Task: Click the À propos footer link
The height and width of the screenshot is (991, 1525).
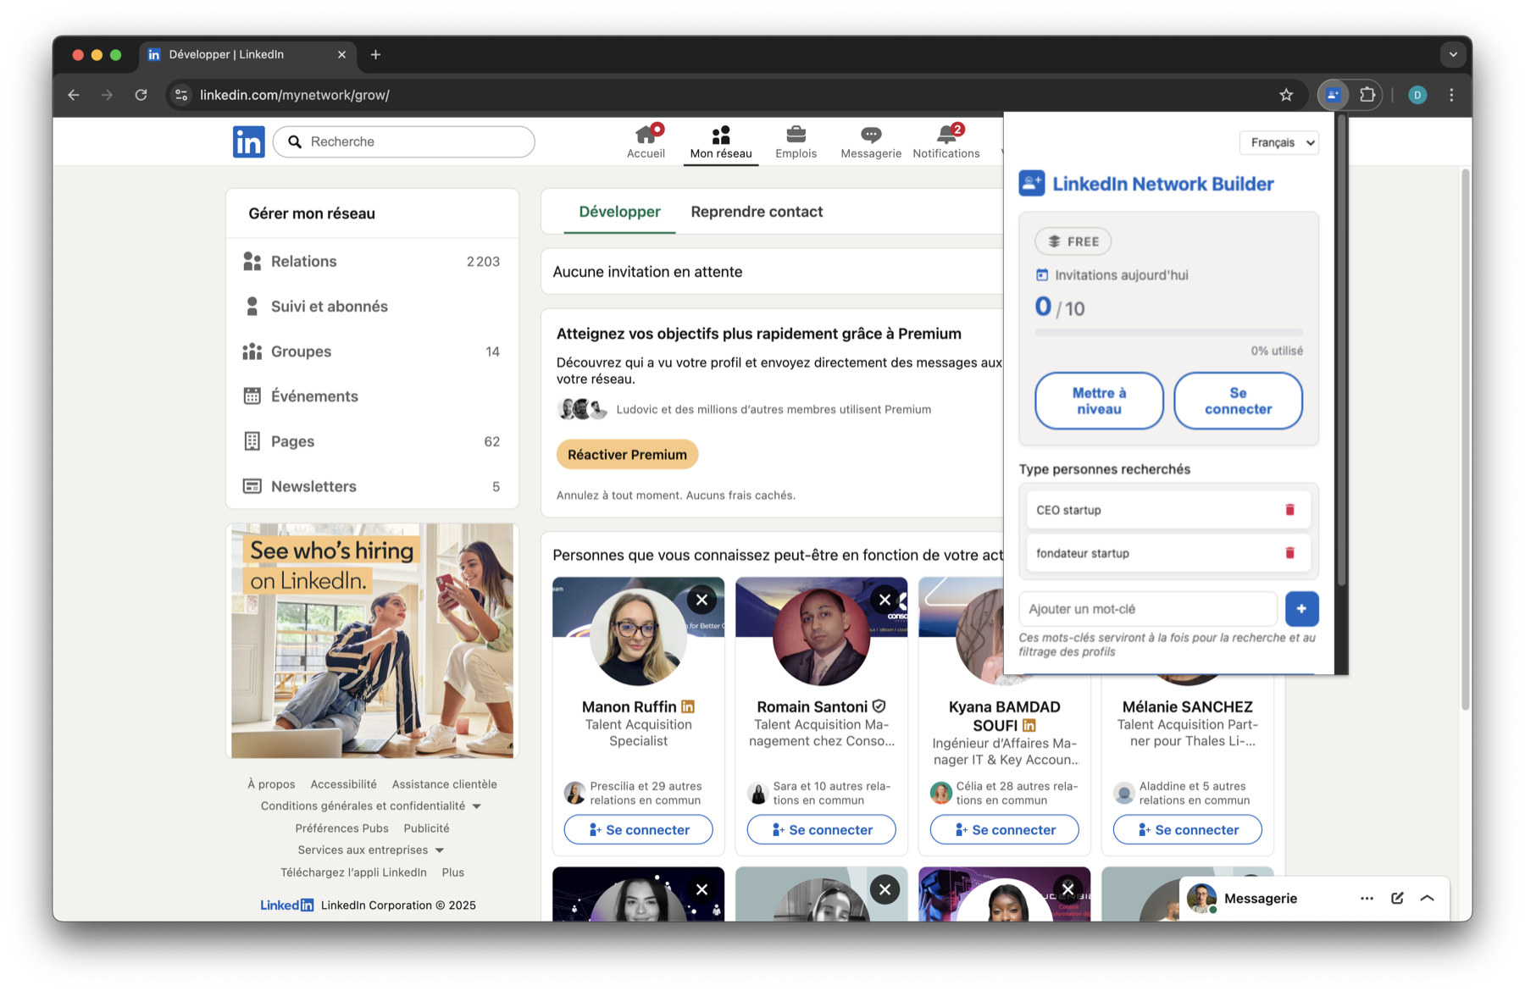Action: coord(271,784)
